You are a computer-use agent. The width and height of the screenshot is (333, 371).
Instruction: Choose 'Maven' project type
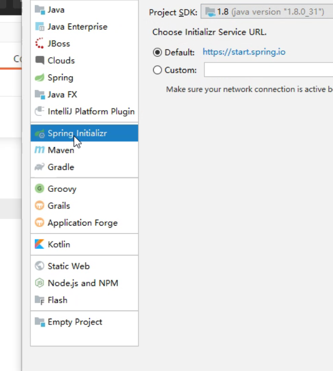point(61,150)
